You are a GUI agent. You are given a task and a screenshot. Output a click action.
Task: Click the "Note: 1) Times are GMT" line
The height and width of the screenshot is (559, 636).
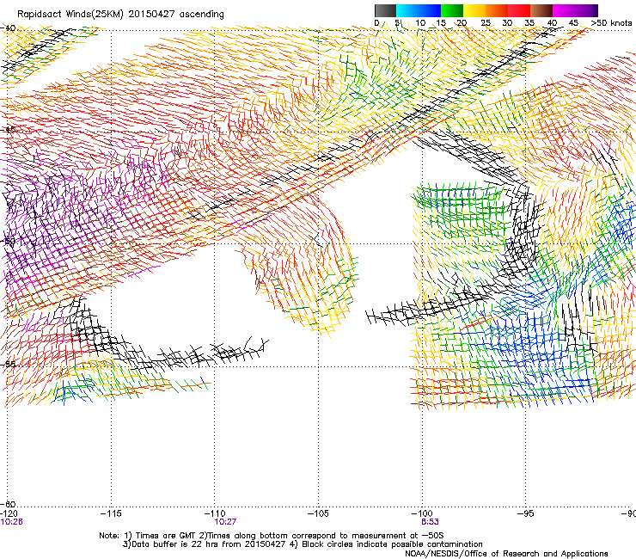point(271,536)
